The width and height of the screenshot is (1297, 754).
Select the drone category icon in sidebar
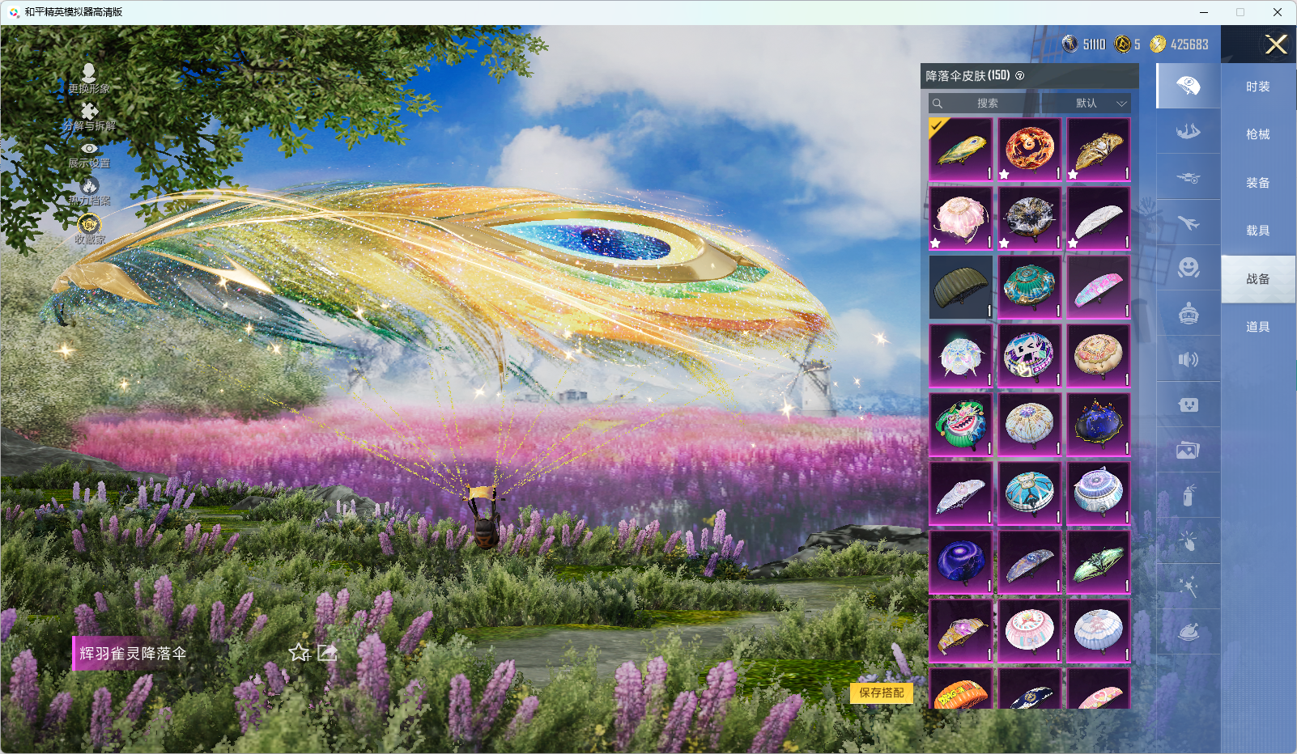pyautogui.click(x=1188, y=177)
